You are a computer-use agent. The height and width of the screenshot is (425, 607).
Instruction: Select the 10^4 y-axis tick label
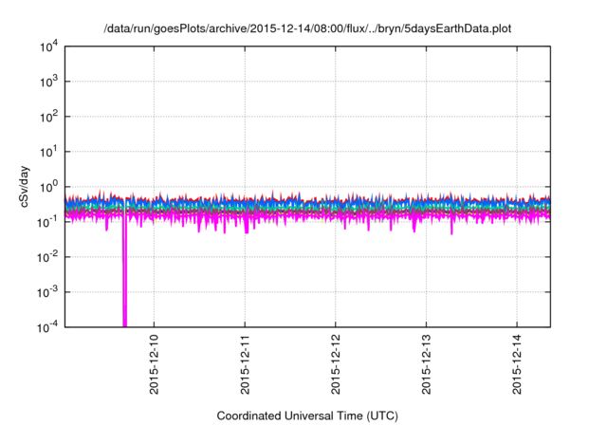click(x=49, y=46)
